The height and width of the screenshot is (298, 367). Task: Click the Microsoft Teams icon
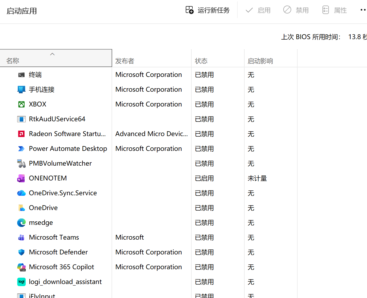click(x=21, y=238)
